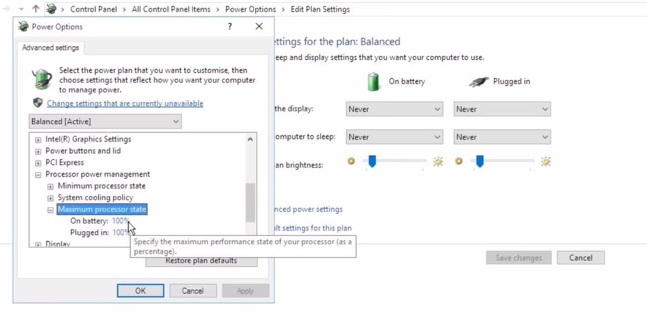Click bright sun icon for On battery
Viewport: 647px width, 336px height.
(438, 161)
